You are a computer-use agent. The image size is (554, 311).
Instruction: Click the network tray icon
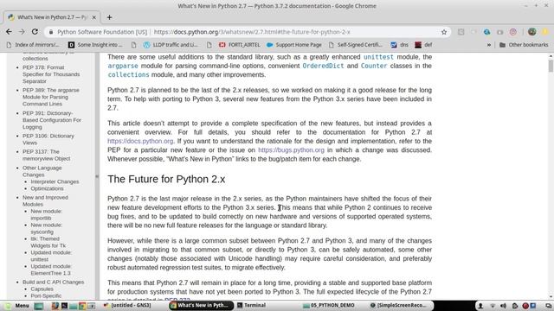pyautogui.click(x=493, y=306)
